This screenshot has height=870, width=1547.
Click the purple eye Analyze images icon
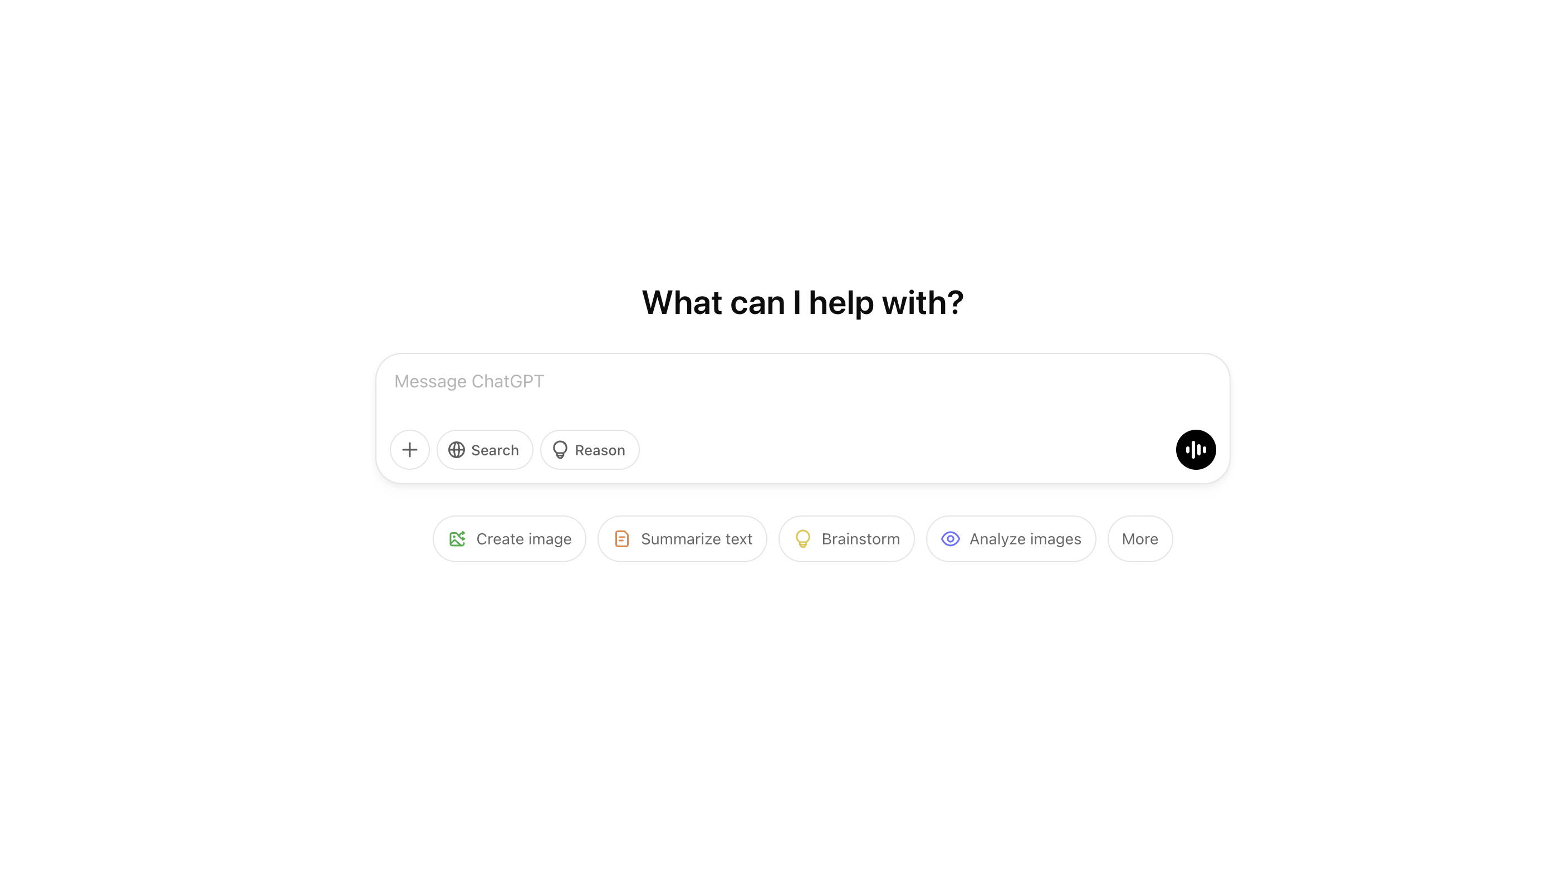(x=950, y=539)
